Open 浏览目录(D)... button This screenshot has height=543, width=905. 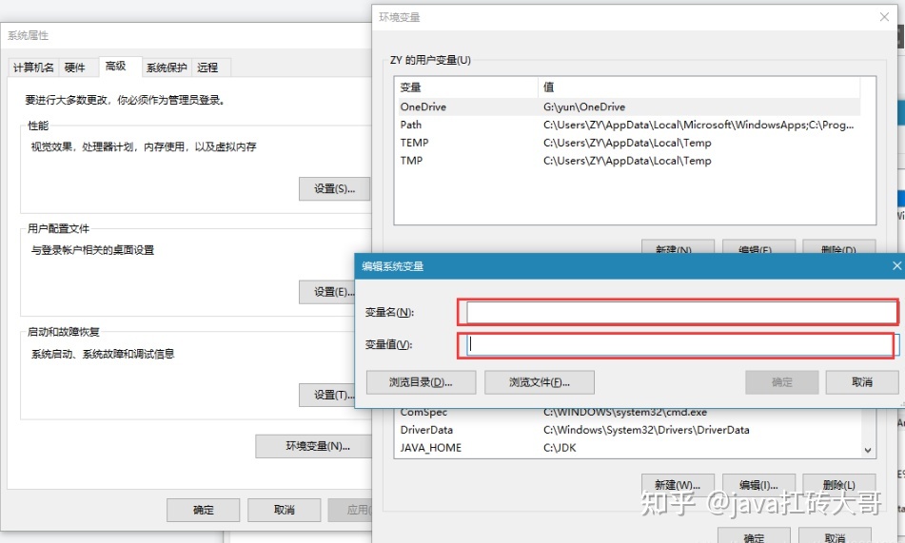[421, 382]
